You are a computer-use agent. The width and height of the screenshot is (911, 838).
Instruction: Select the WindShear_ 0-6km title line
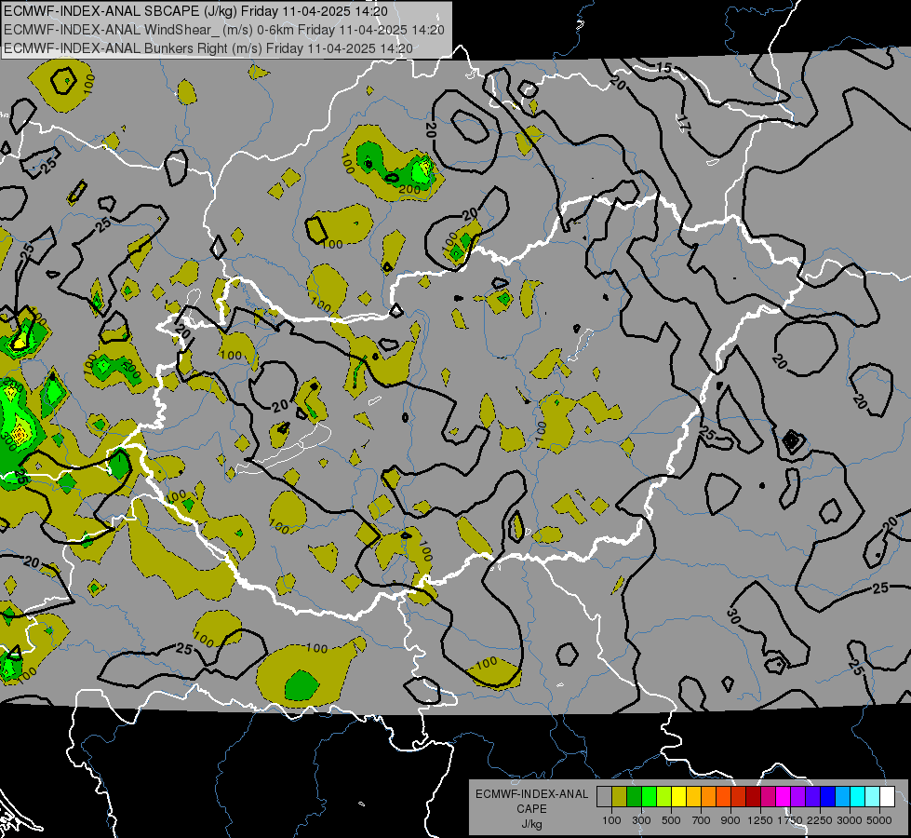coord(224,30)
